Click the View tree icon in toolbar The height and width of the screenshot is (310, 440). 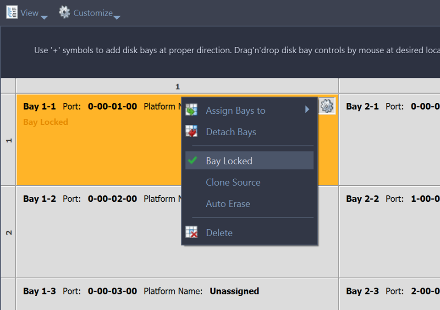click(12, 12)
